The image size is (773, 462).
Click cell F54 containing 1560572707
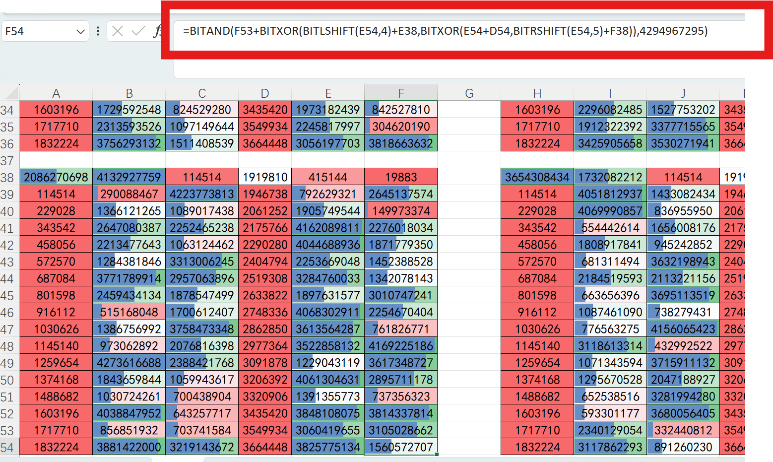pos(400,447)
